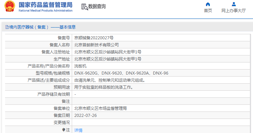Click the 数据查询 text label

(x=97, y=6)
